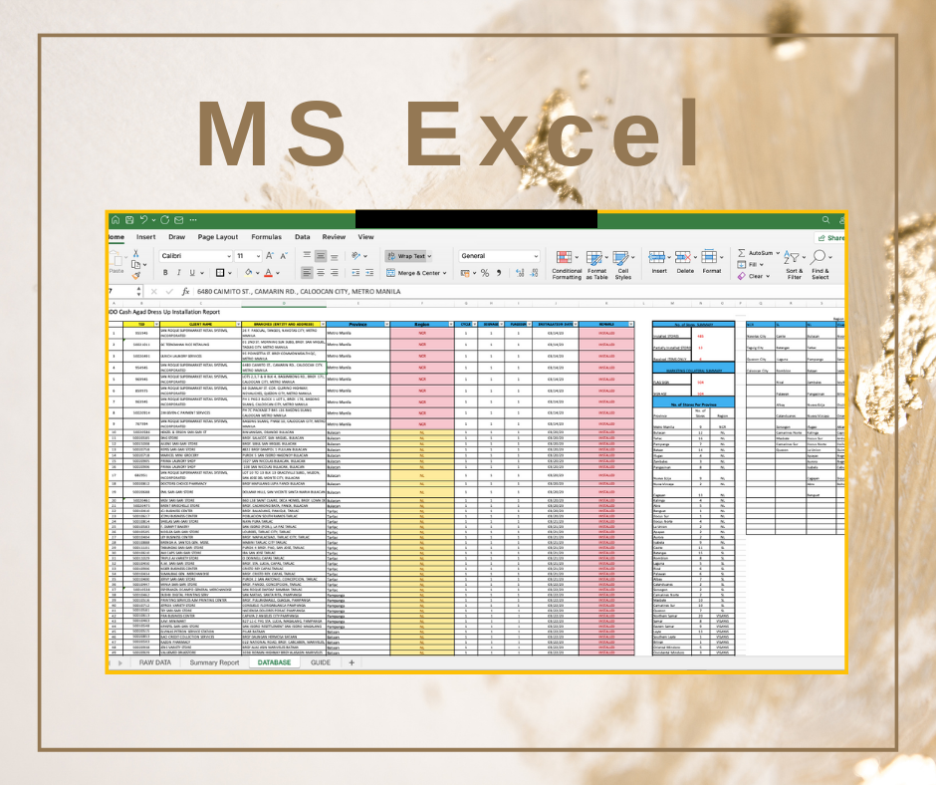Image resolution: width=936 pixels, height=785 pixels.
Task: Add a new sheet with plus button
Action: [x=351, y=662]
